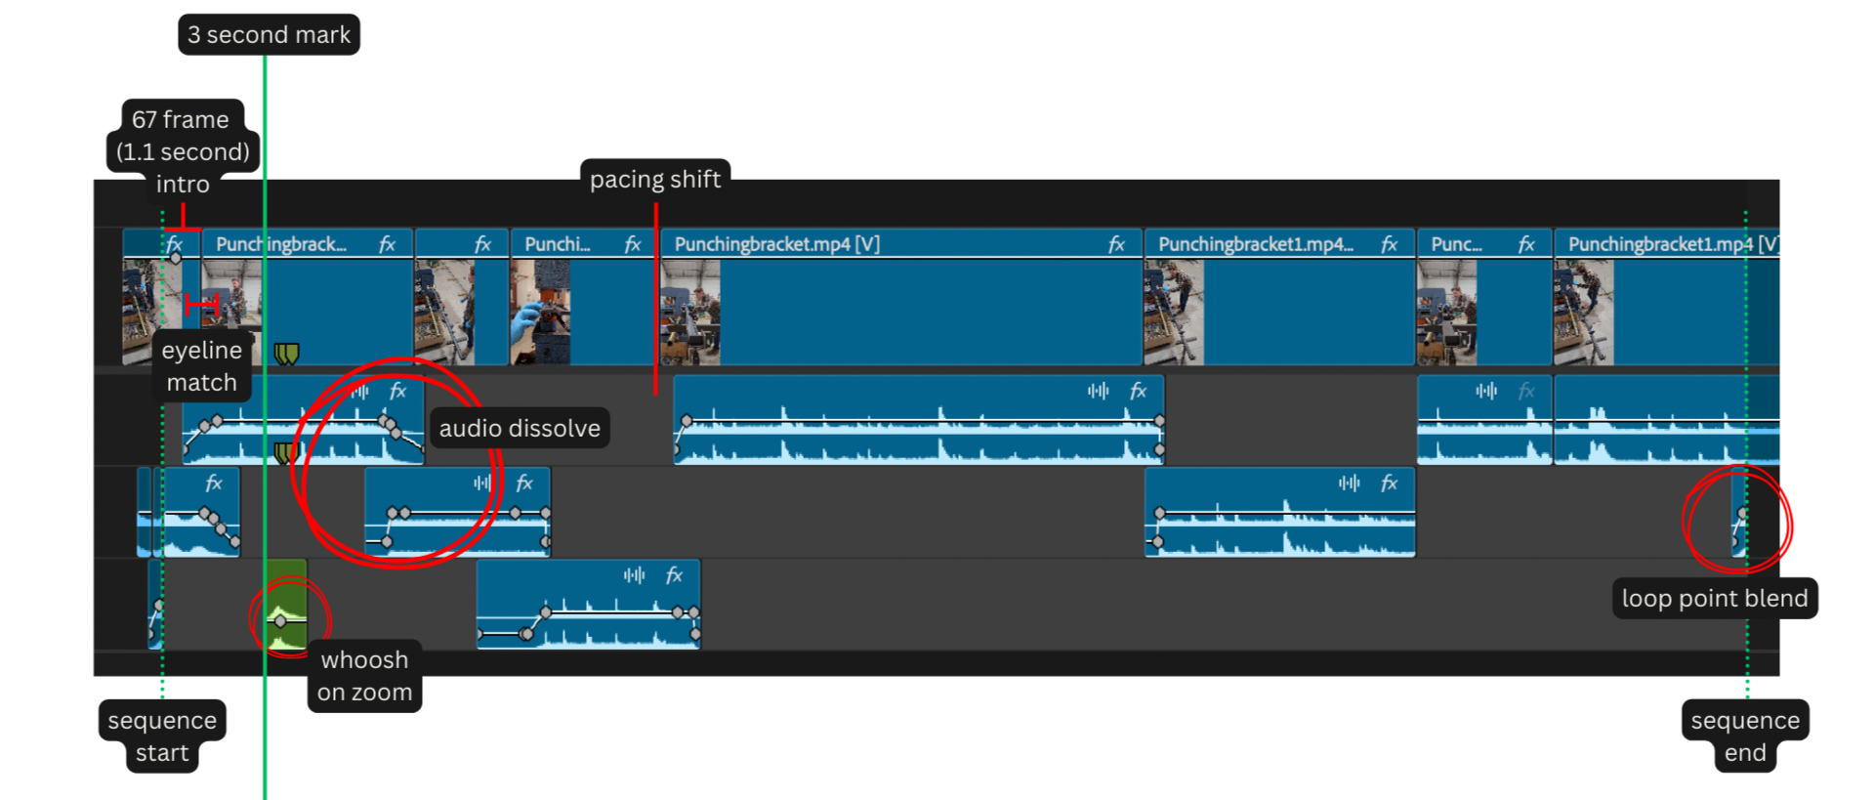Click the 'audio dissolve' annotation label

tap(520, 428)
